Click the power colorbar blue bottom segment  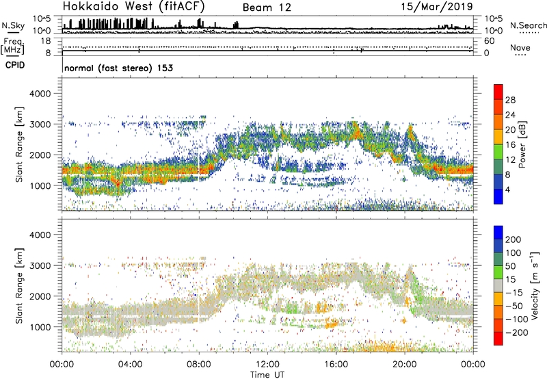tap(498, 196)
